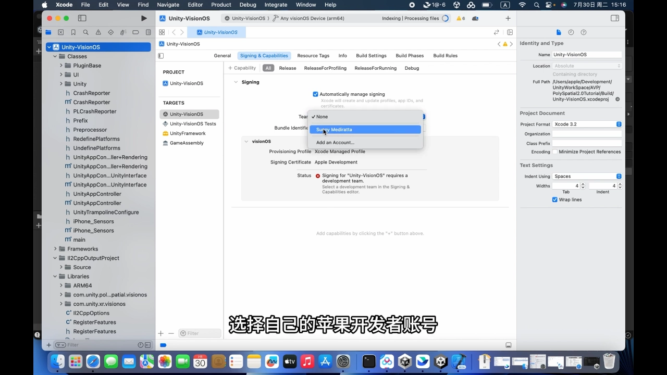Open the Indent Using Spaces dropdown
Image resolution: width=667 pixels, height=375 pixels.
[x=587, y=177]
